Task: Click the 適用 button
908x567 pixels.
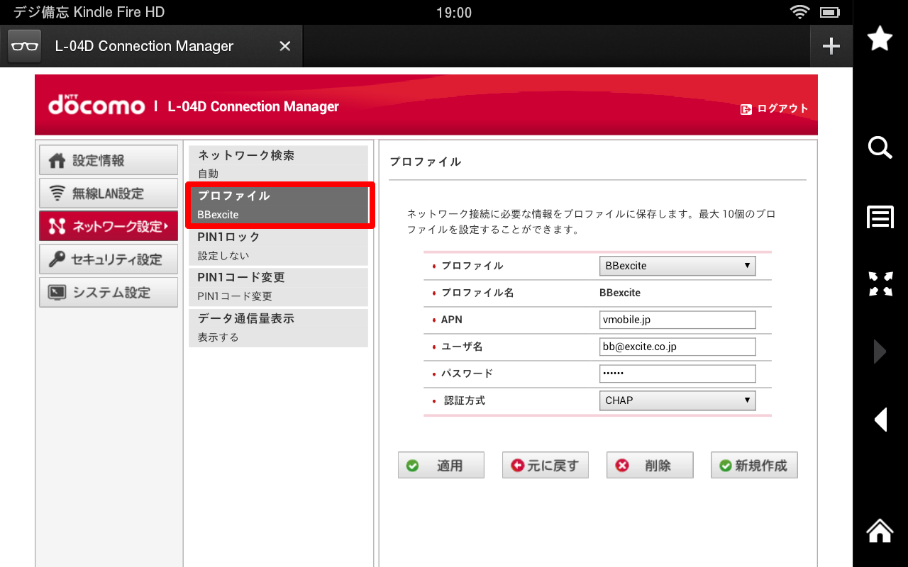Action: click(x=441, y=465)
